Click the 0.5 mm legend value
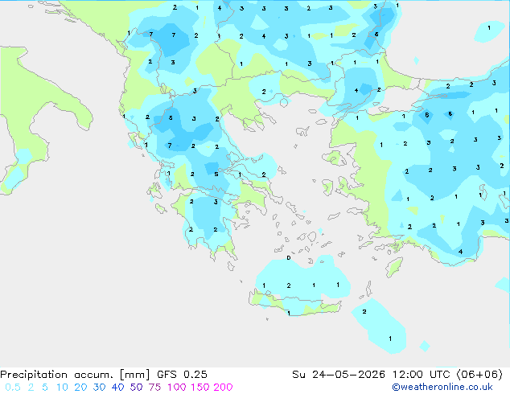The image size is (510, 394). (13, 388)
